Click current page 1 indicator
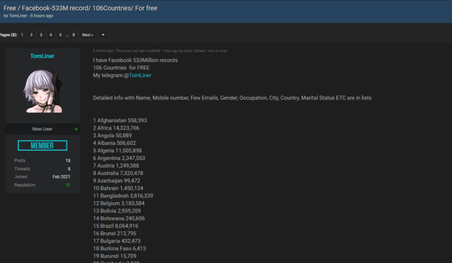 22,35
